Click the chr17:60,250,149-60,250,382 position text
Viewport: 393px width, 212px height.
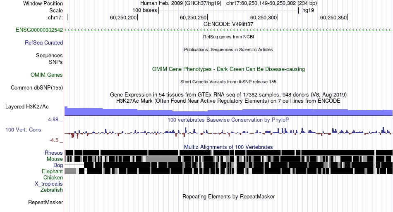(x=271, y=3)
